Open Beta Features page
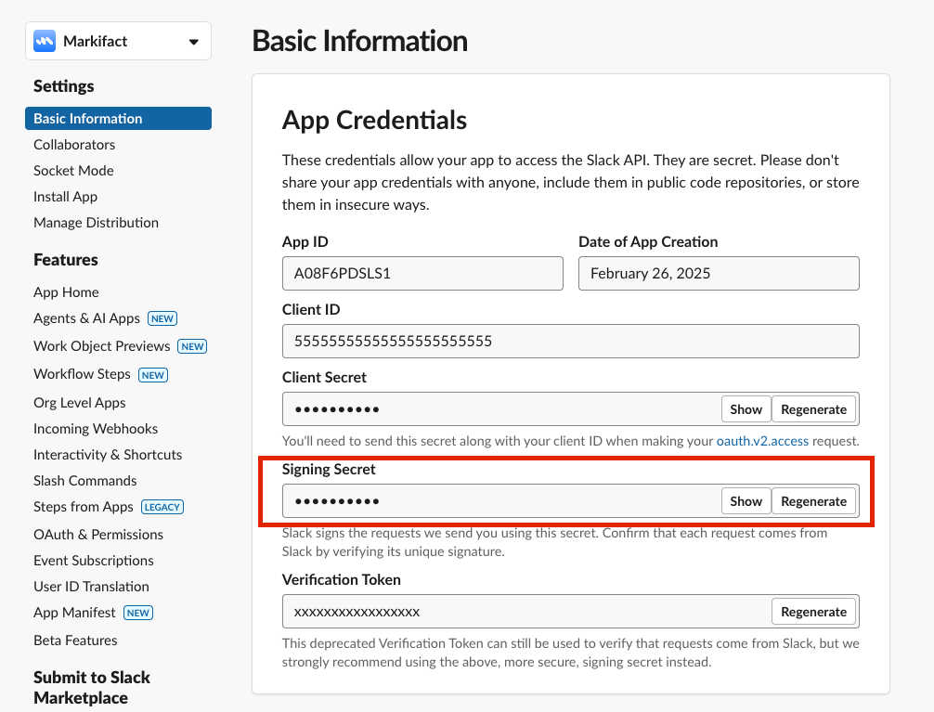 75,641
